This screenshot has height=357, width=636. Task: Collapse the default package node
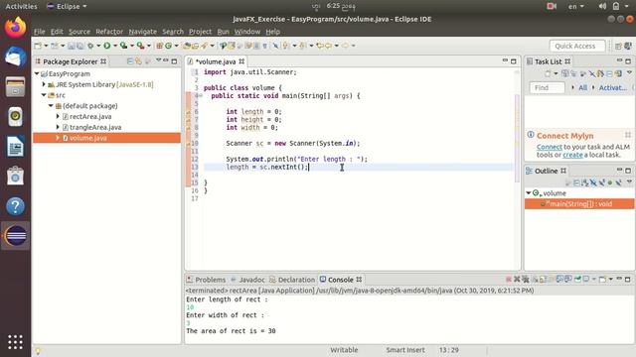point(51,106)
